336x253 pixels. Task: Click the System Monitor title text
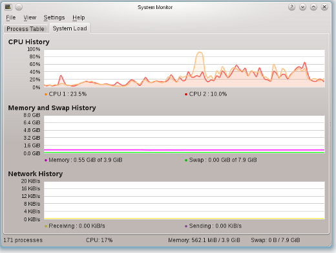(155, 7)
